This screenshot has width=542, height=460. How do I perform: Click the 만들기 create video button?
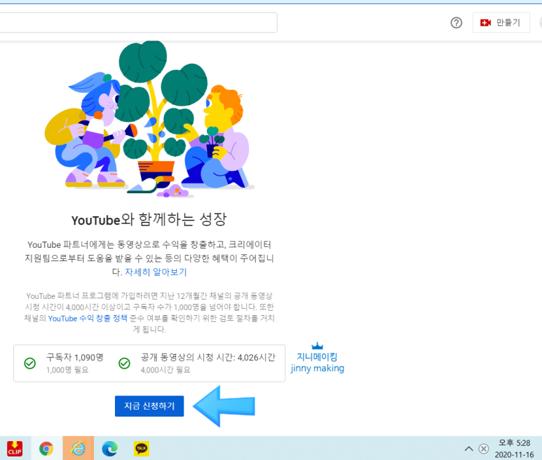pyautogui.click(x=501, y=22)
